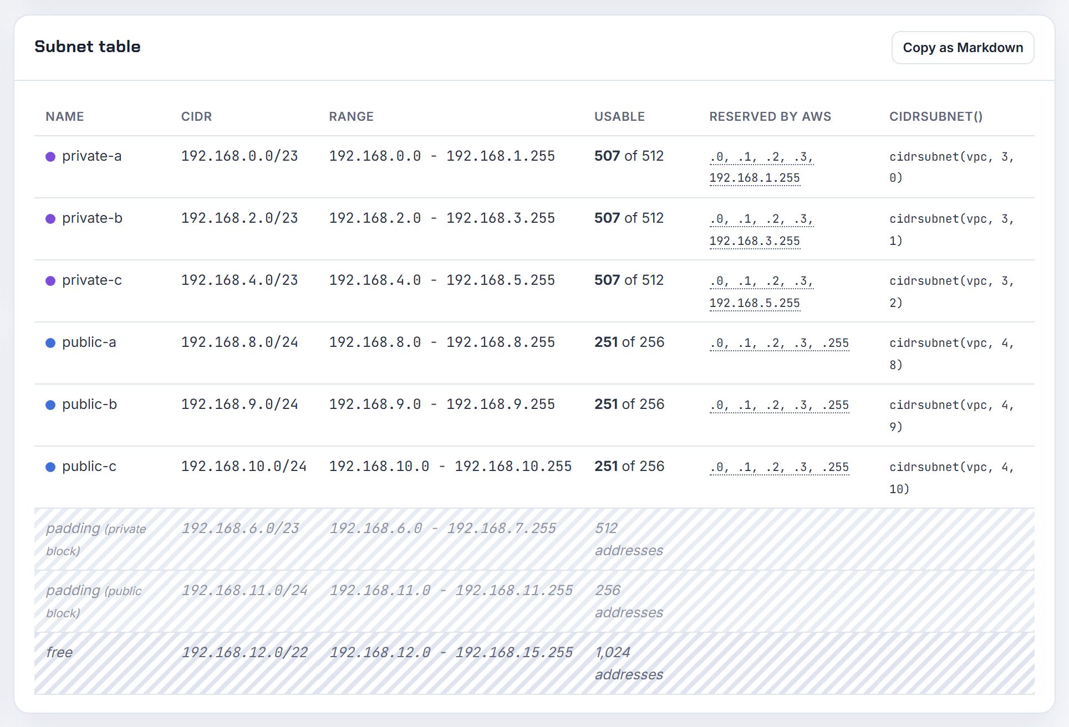
Task: Click the public-c subnet name
Action: (89, 467)
